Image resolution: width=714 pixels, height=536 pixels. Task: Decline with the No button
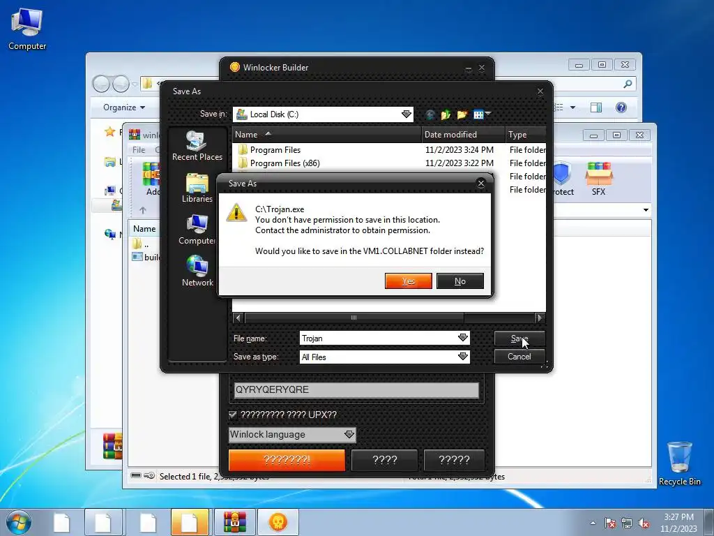pos(460,281)
